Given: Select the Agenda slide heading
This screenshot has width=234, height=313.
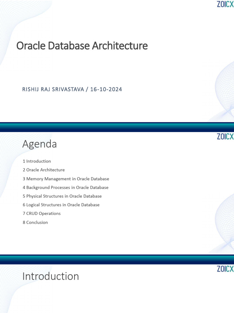Looking at the screenshot, I should tap(40, 144).
